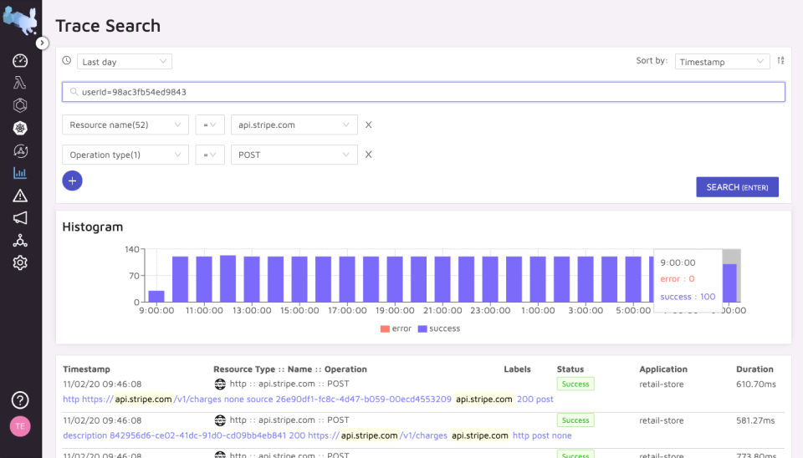This screenshot has height=458, width=803.
Task: Open the Sort by Timestamp dropdown
Action: [722, 62]
